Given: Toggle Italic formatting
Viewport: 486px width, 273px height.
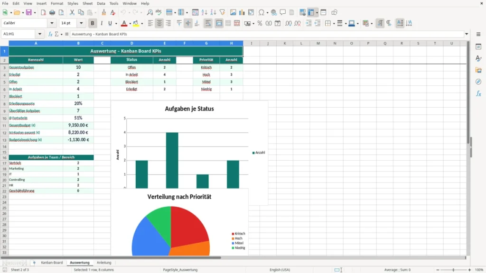Looking at the screenshot, I should 102,23.
